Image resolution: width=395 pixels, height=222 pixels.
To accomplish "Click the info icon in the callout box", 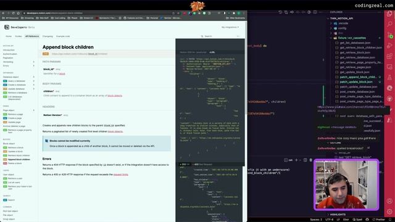I will (47, 141).
